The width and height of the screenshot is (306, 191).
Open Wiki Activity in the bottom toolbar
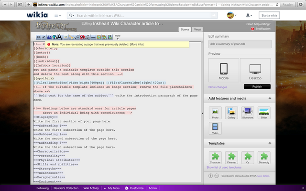91,188
